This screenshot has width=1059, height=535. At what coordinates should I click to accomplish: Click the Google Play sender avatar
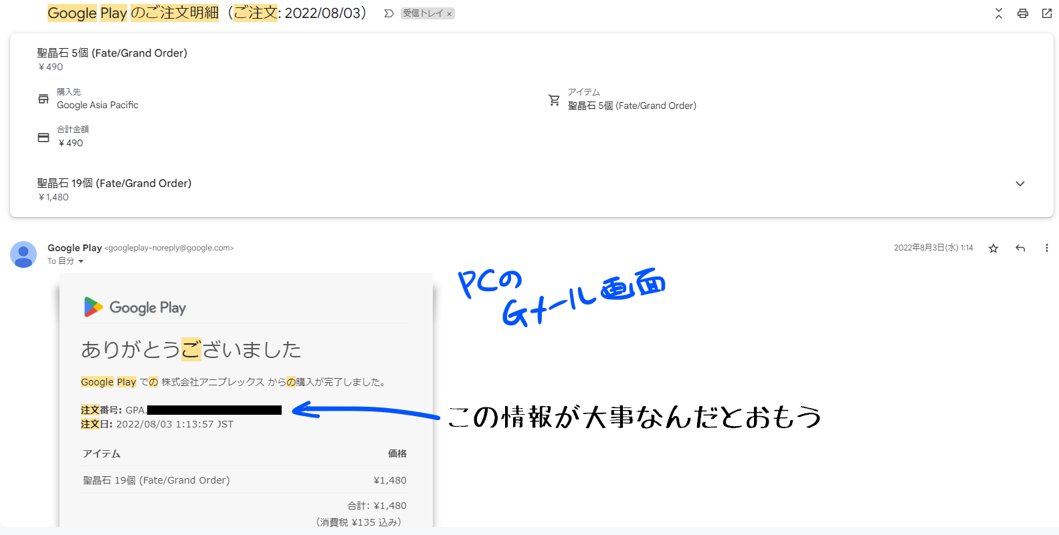coord(23,254)
